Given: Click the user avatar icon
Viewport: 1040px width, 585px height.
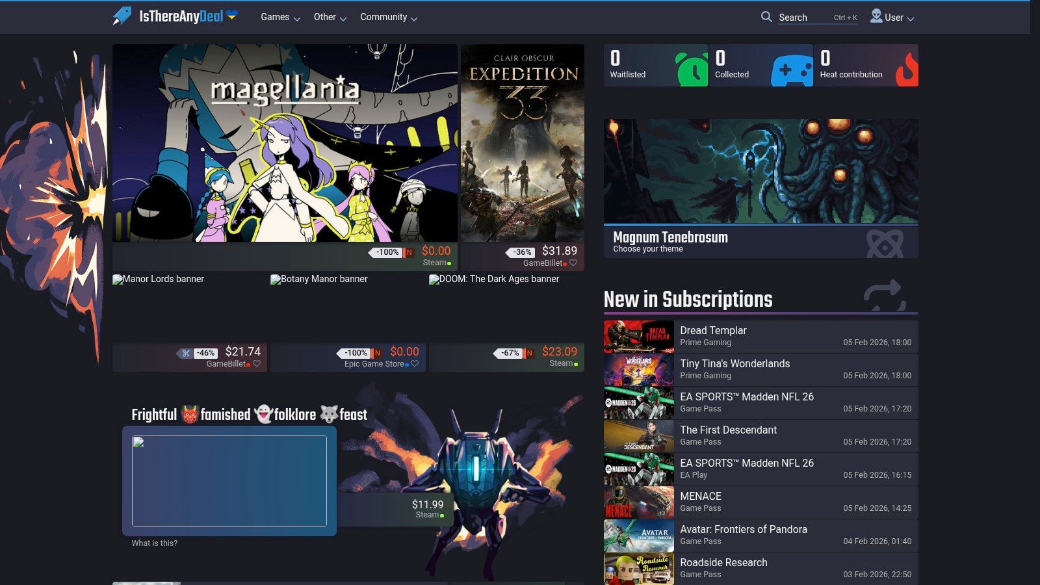Looking at the screenshot, I should 876,16.
